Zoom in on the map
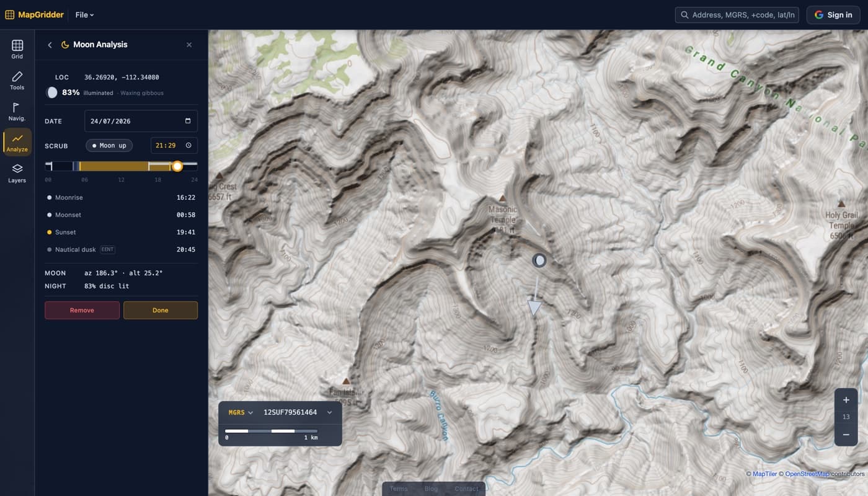 (846, 400)
